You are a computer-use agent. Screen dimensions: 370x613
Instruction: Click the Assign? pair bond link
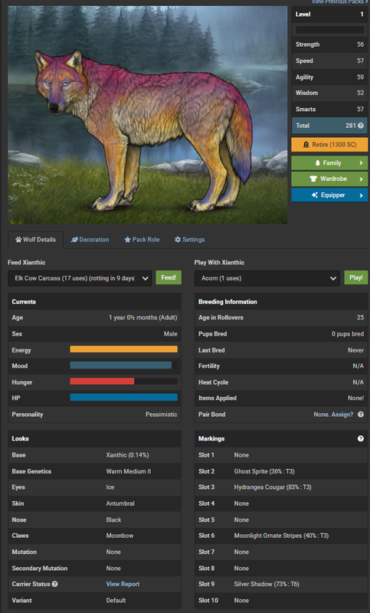click(342, 415)
